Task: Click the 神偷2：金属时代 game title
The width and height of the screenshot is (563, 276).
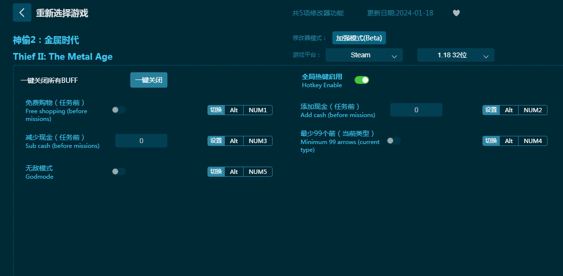Action: [46, 40]
